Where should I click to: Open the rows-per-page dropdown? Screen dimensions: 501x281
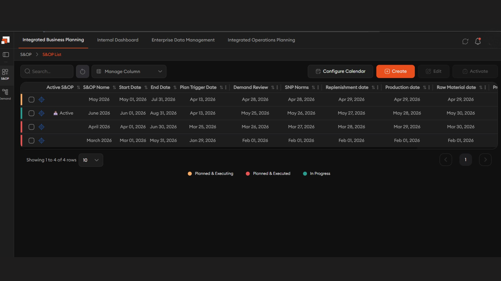[x=91, y=160]
